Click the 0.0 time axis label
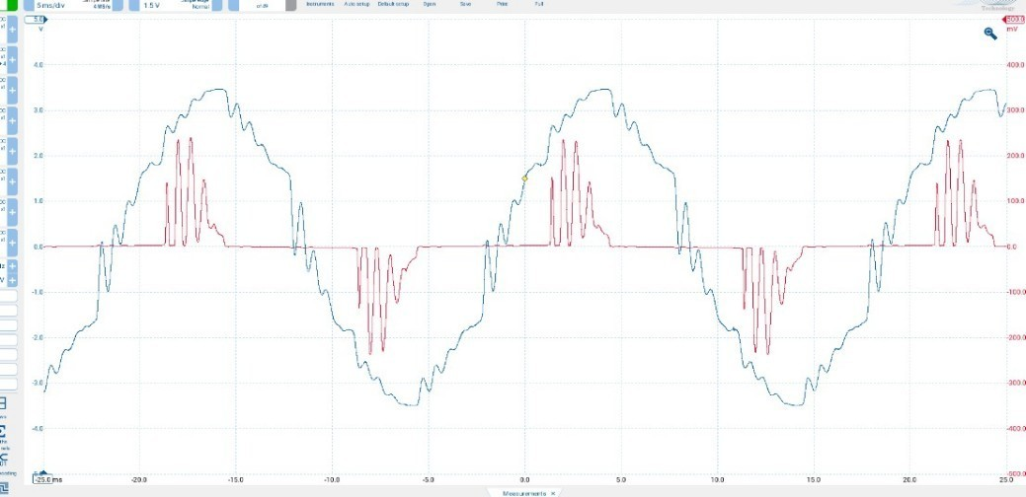Screen dimensions: 1026x497 pyautogui.click(x=524, y=479)
